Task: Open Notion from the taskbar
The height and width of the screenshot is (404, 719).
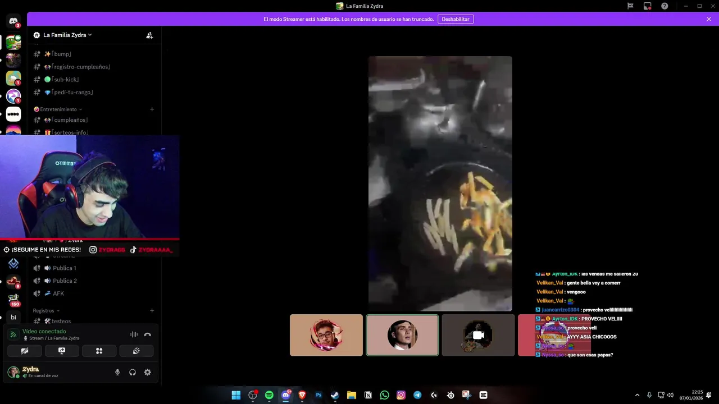Action: pos(368,395)
